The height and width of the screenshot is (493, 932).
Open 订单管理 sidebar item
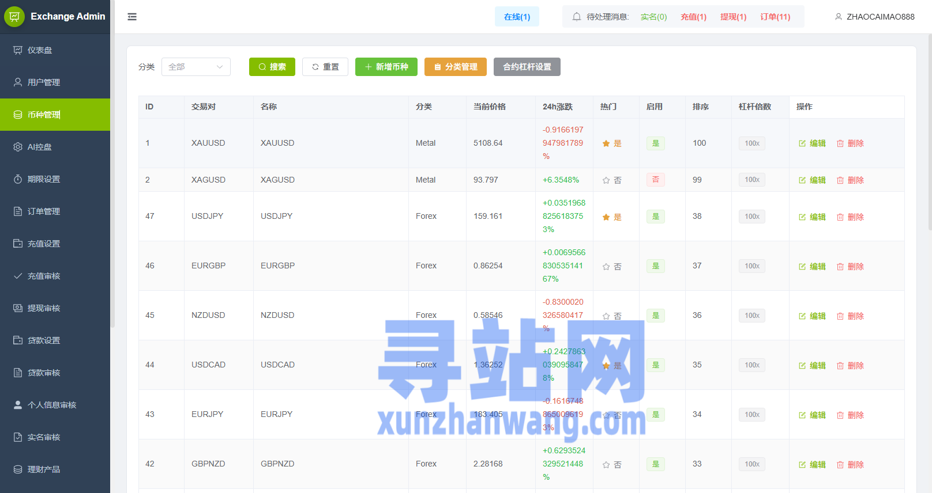pos(55,211)
